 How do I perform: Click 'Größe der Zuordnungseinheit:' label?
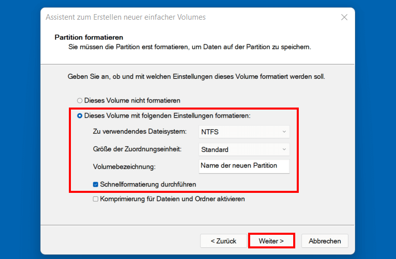pos(137,149)
